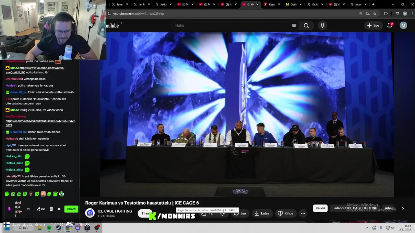Dislike the video with thumbs-down

[x=222, y=213]
